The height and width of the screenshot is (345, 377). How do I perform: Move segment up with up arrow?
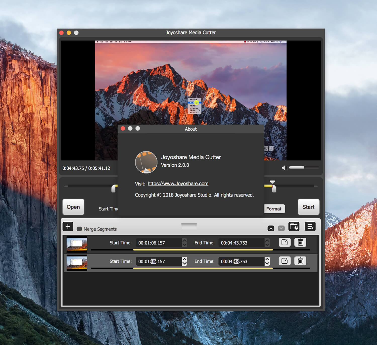[271, 228]
